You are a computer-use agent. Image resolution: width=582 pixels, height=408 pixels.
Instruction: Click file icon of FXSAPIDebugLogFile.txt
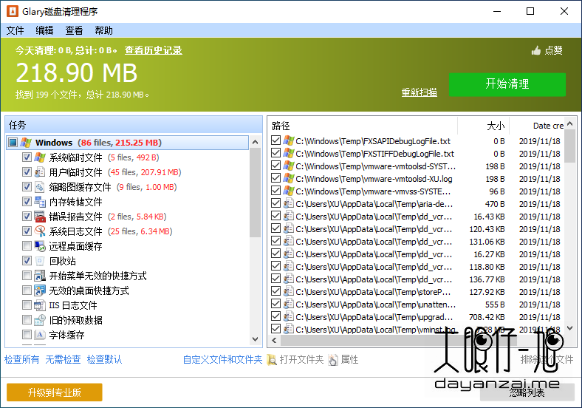[x=289, y=141]
